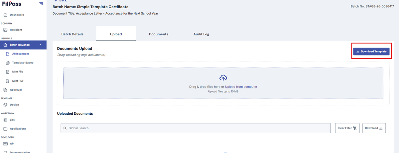Click the Dashboard home icon
This screenshot has height=153, width=399.
[5, 15]
